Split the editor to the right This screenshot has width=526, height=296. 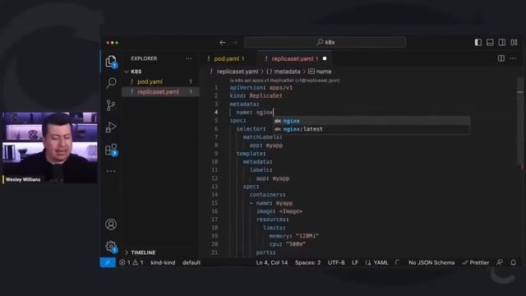[x=501, y=58]
